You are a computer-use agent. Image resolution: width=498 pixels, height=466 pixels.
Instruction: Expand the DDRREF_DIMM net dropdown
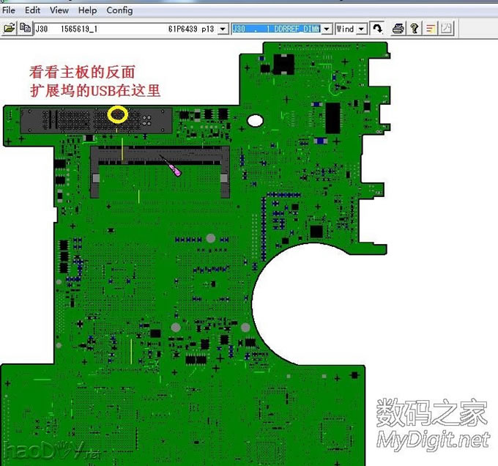click(327, 29)
